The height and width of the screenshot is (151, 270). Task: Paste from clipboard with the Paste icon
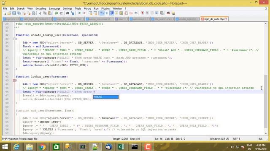[50, 13]
